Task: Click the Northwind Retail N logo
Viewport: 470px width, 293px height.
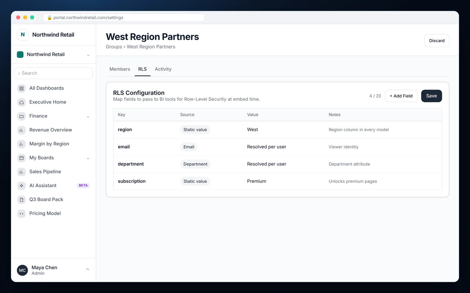Action: click(x=23, y=35)
